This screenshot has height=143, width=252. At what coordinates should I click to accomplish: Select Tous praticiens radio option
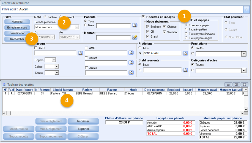[140, 48]
